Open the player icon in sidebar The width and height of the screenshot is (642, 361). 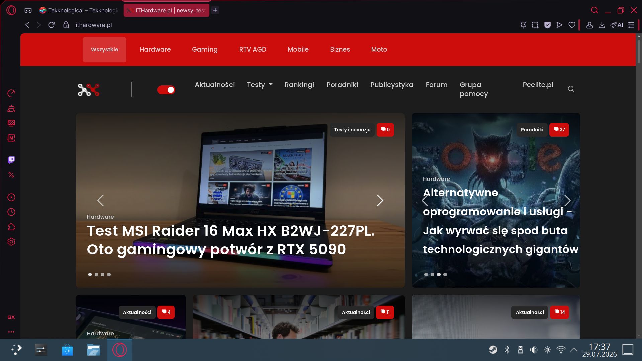coord(11,197)
